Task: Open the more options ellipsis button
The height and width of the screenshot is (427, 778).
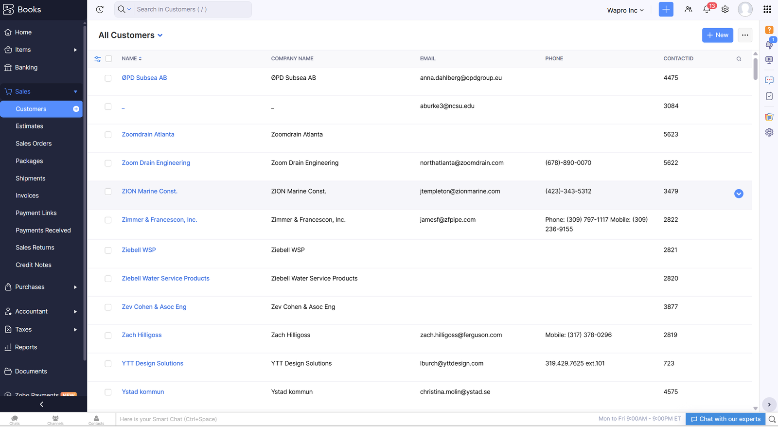Action: click(x=745, y=35)
